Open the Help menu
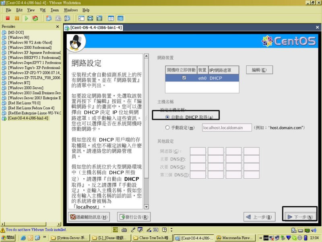Image resolution: width=322 pixels, height=242 pixels. 86,10
